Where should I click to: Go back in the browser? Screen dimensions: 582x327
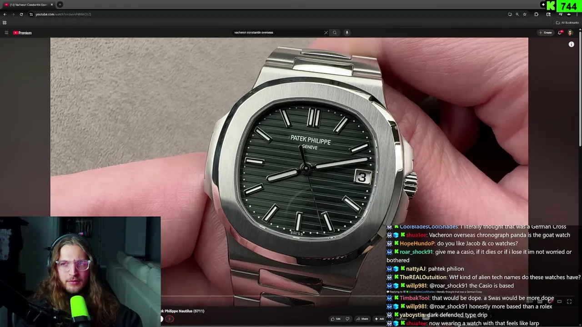[5, 14]
